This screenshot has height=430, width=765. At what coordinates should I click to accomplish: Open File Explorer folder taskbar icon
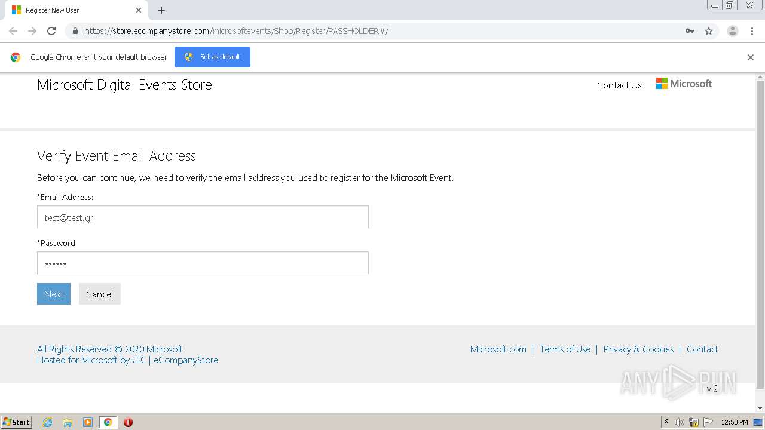pyautogui.click(x=68, y=422)
